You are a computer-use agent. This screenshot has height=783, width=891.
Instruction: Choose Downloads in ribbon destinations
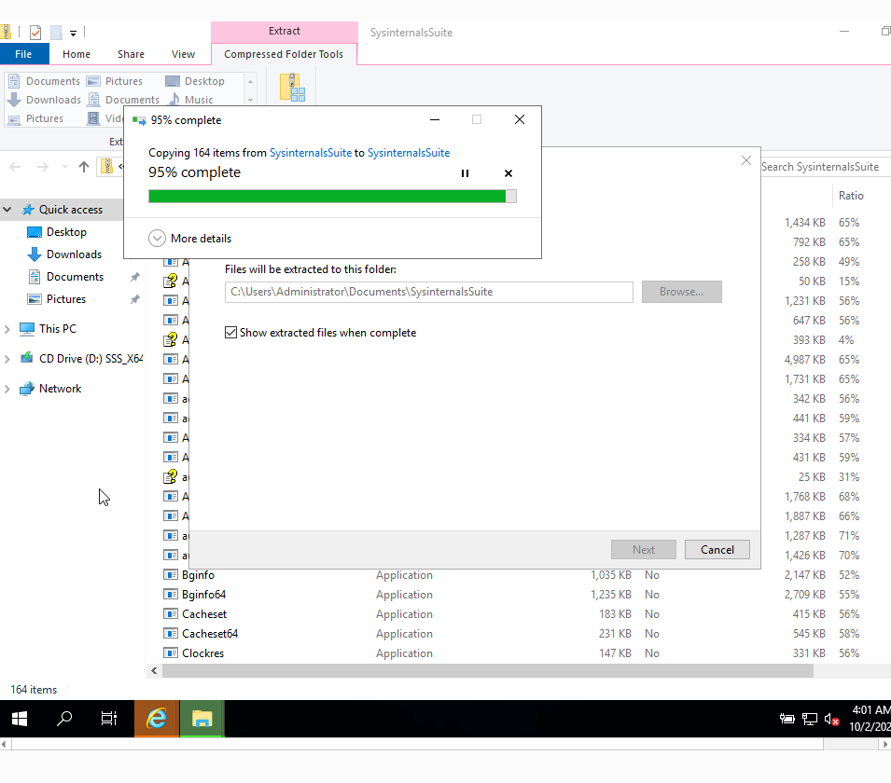click(45, 100)
